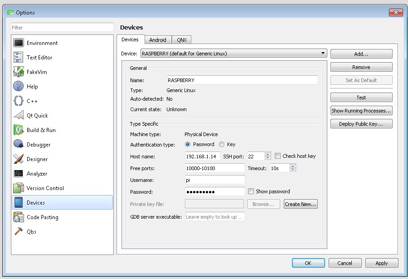Switch to the QNX tab
The height and width of the screenshot is (279, 408).
tap(182, 40)
